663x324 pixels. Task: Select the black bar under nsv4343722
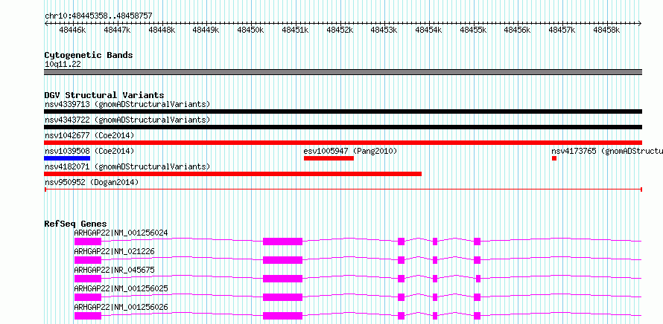pos(343,127)
